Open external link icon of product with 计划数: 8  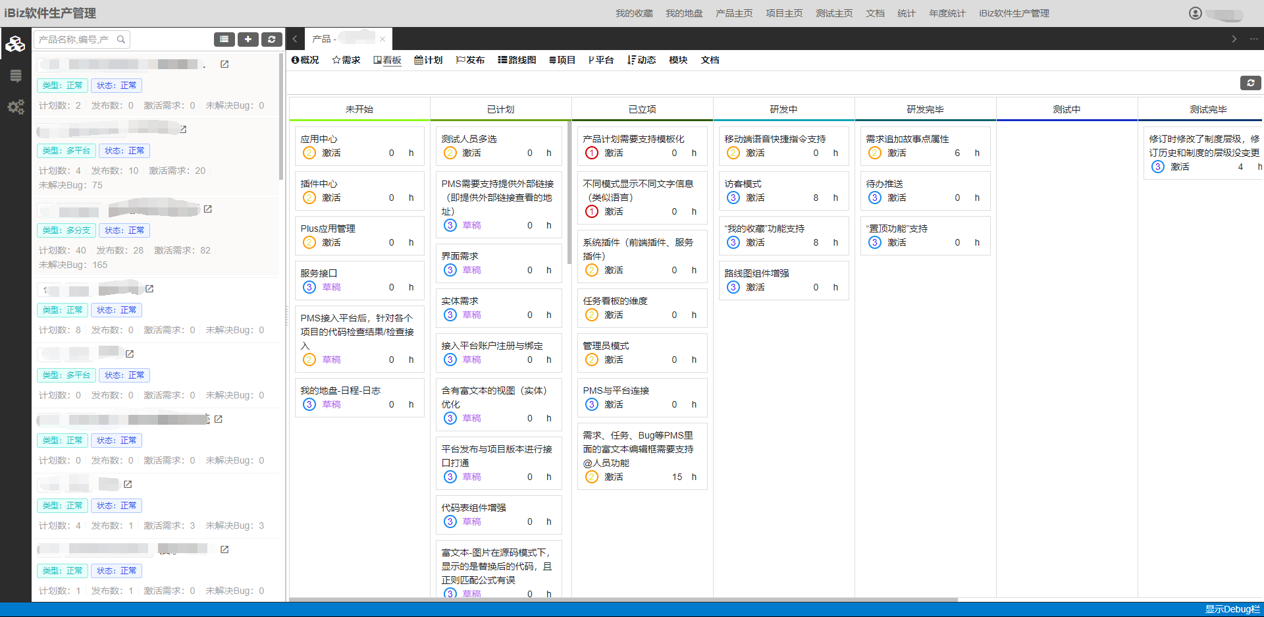[x=149, y=289]
